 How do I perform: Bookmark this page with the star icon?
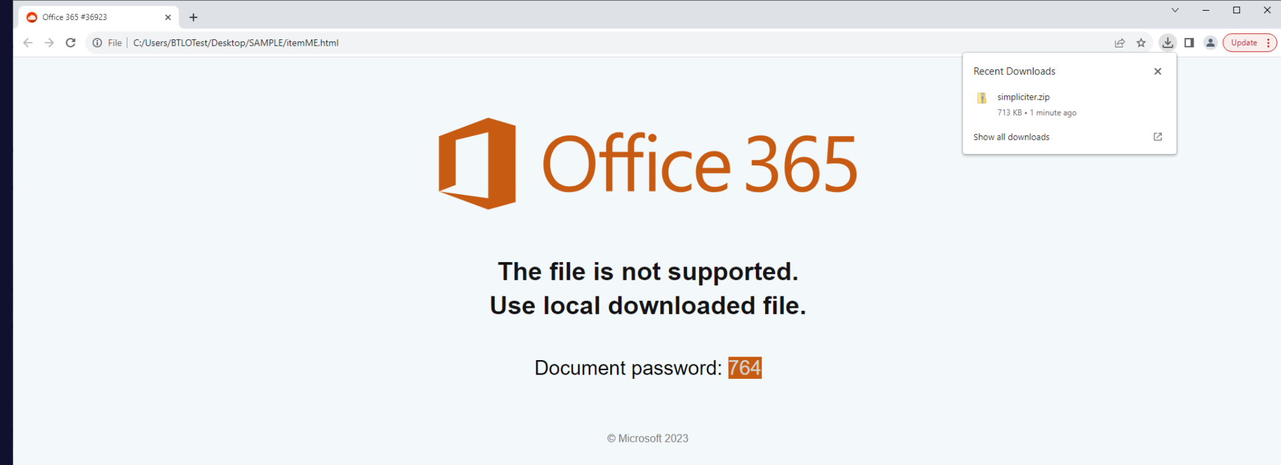pyautogui.click(x=1141, y=43)
